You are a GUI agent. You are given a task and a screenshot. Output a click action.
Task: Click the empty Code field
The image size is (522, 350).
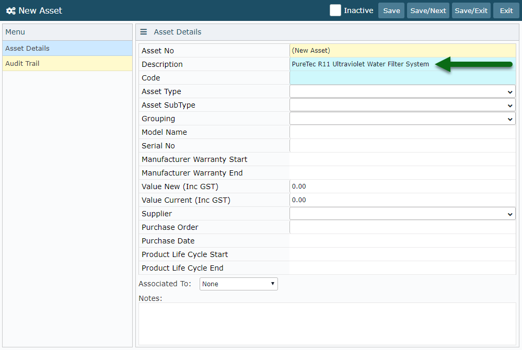tap(402, 78)
